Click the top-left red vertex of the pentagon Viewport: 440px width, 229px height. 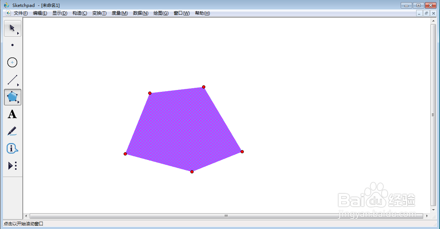(x=150, y=93)
